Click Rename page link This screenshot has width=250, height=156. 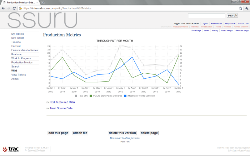(242, 31)
